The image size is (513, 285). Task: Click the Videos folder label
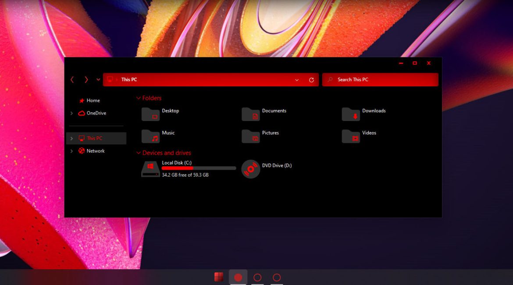pyautogui.click(x=369, y=133)
